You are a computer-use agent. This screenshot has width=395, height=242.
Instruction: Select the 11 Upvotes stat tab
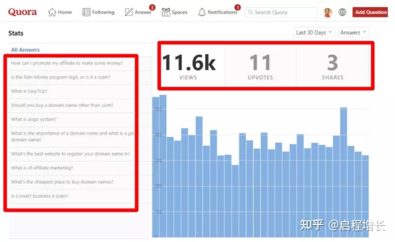click(260, 66)
